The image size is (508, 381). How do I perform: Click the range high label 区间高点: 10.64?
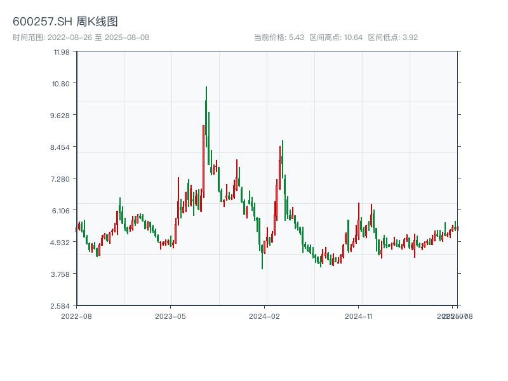[336, 37]
